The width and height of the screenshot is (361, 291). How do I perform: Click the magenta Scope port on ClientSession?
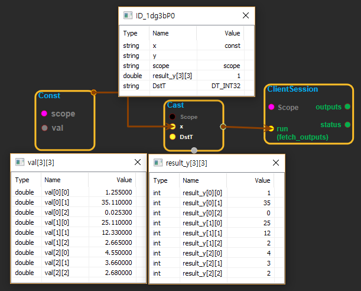[271, 107]
